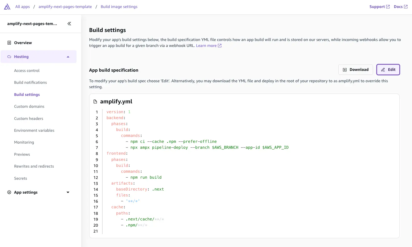
Task: Open the Monitoring page
Action: (24, 142)
